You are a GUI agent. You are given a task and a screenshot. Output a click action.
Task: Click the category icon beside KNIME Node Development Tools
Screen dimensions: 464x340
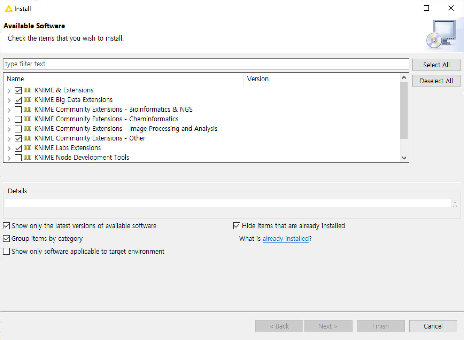point(28,157)
